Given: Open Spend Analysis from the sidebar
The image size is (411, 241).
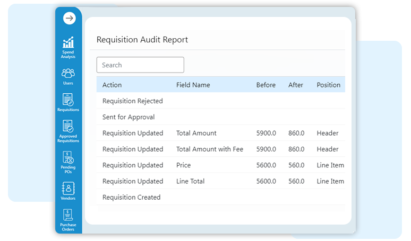Looking at the screenshot, I should tap(68, 47).
